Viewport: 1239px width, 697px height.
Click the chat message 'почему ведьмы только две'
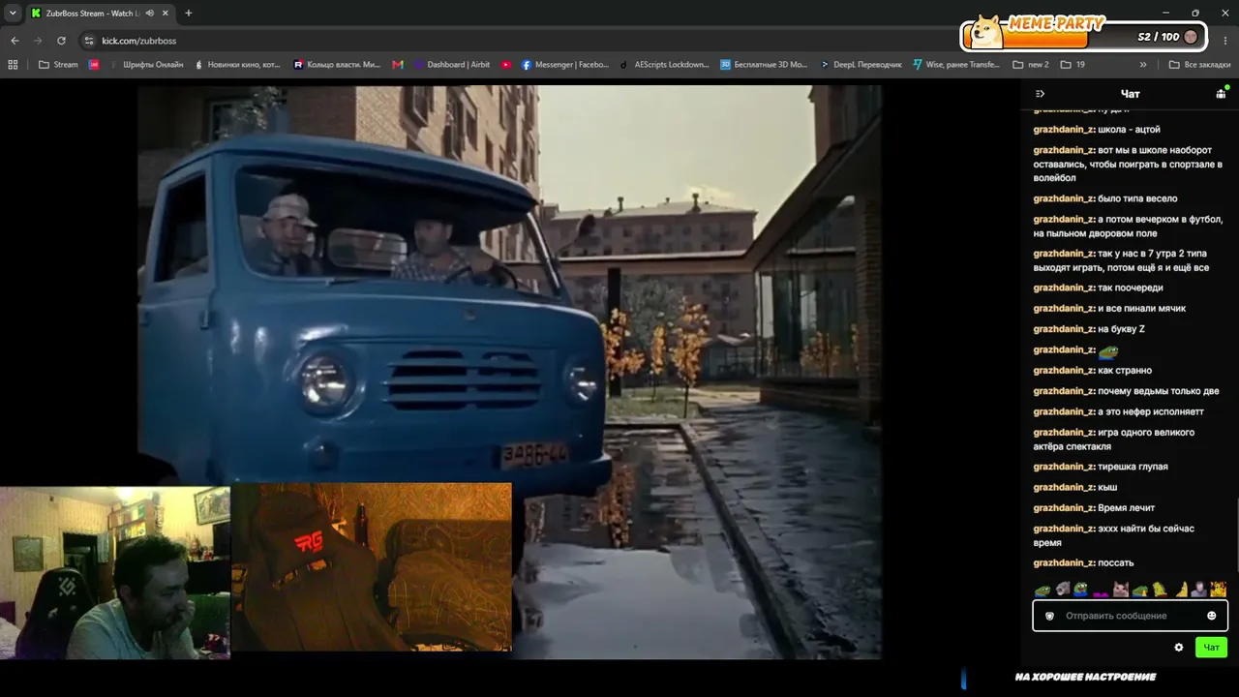[1159, 391]
